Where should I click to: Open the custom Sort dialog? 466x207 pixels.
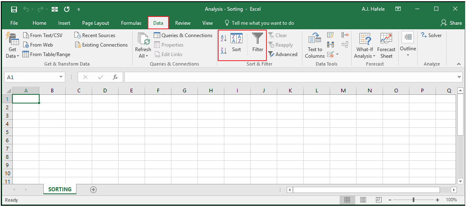point(237,43)
